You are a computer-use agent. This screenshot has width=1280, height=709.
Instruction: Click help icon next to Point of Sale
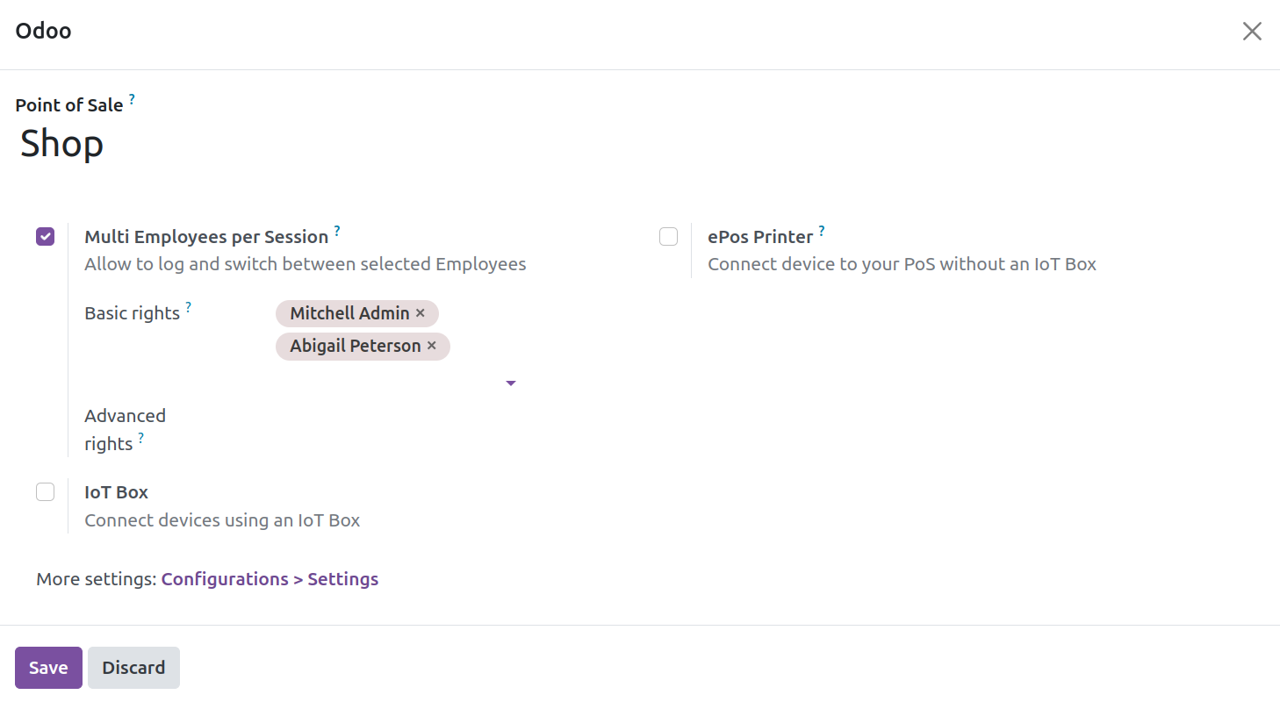click(x=132, y=100)
